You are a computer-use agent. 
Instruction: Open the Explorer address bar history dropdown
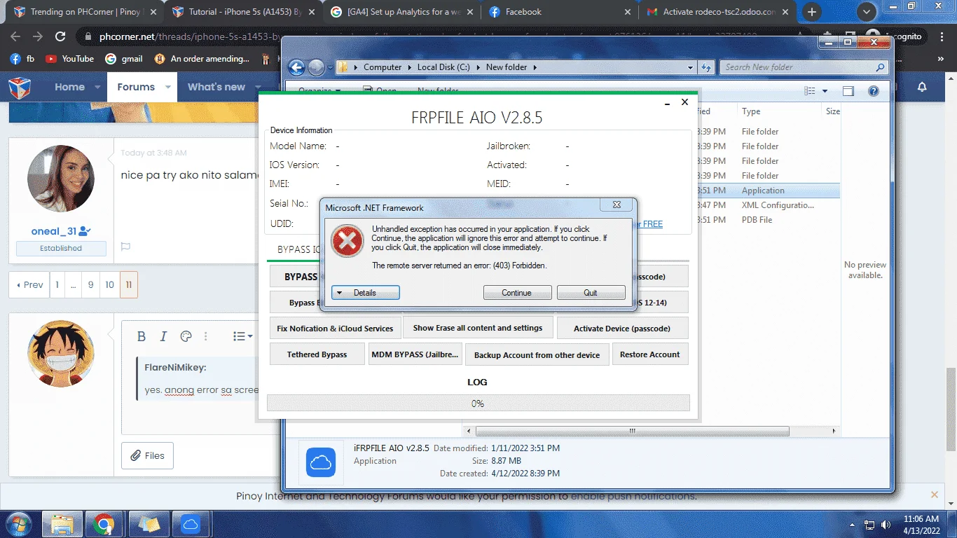pyautogui.click(x=690, y=67)
